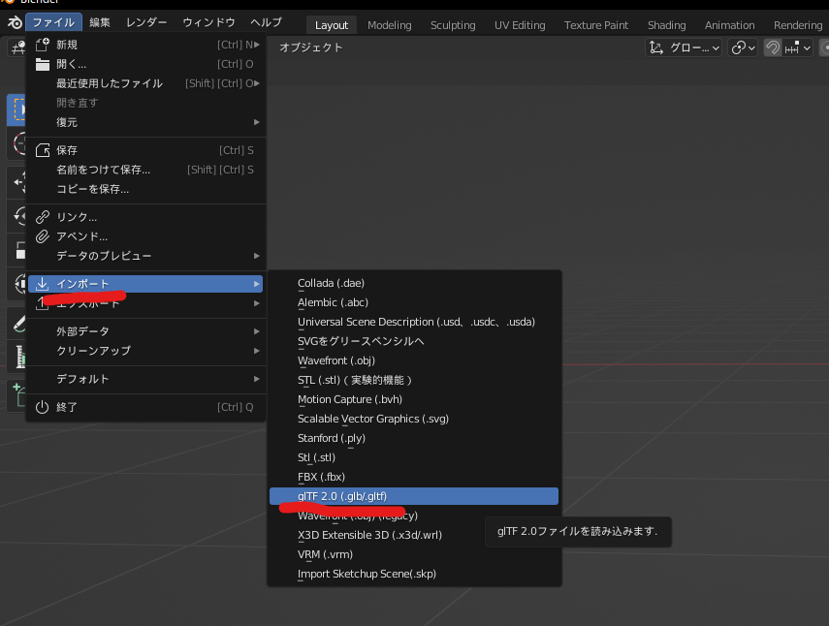Switch to the Animation workspace tab
Screen dimensions: 829x626
point(729,25)
